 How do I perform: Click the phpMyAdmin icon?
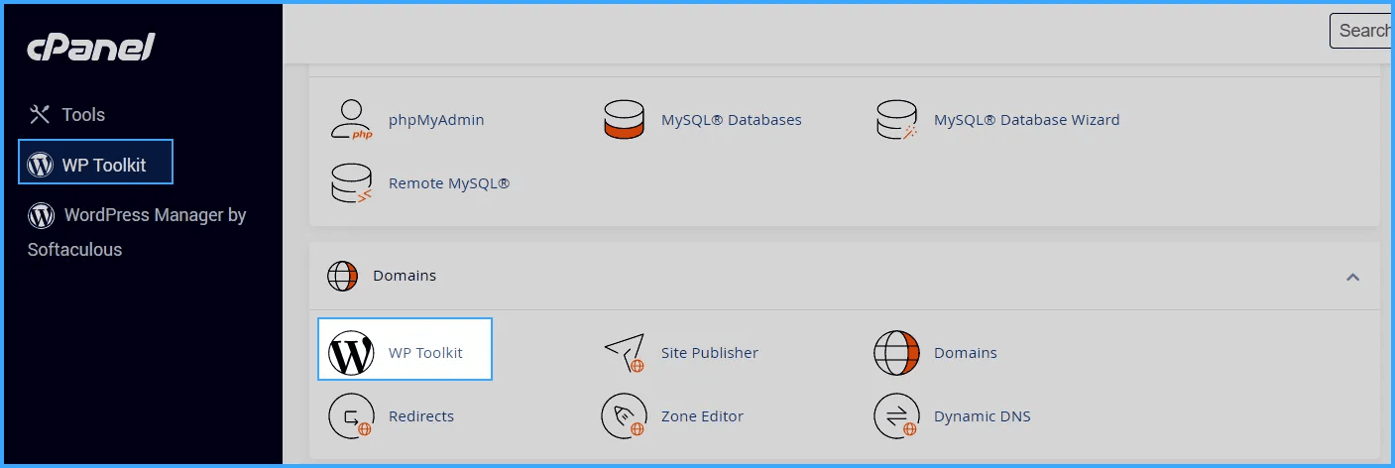coord(351,120)
